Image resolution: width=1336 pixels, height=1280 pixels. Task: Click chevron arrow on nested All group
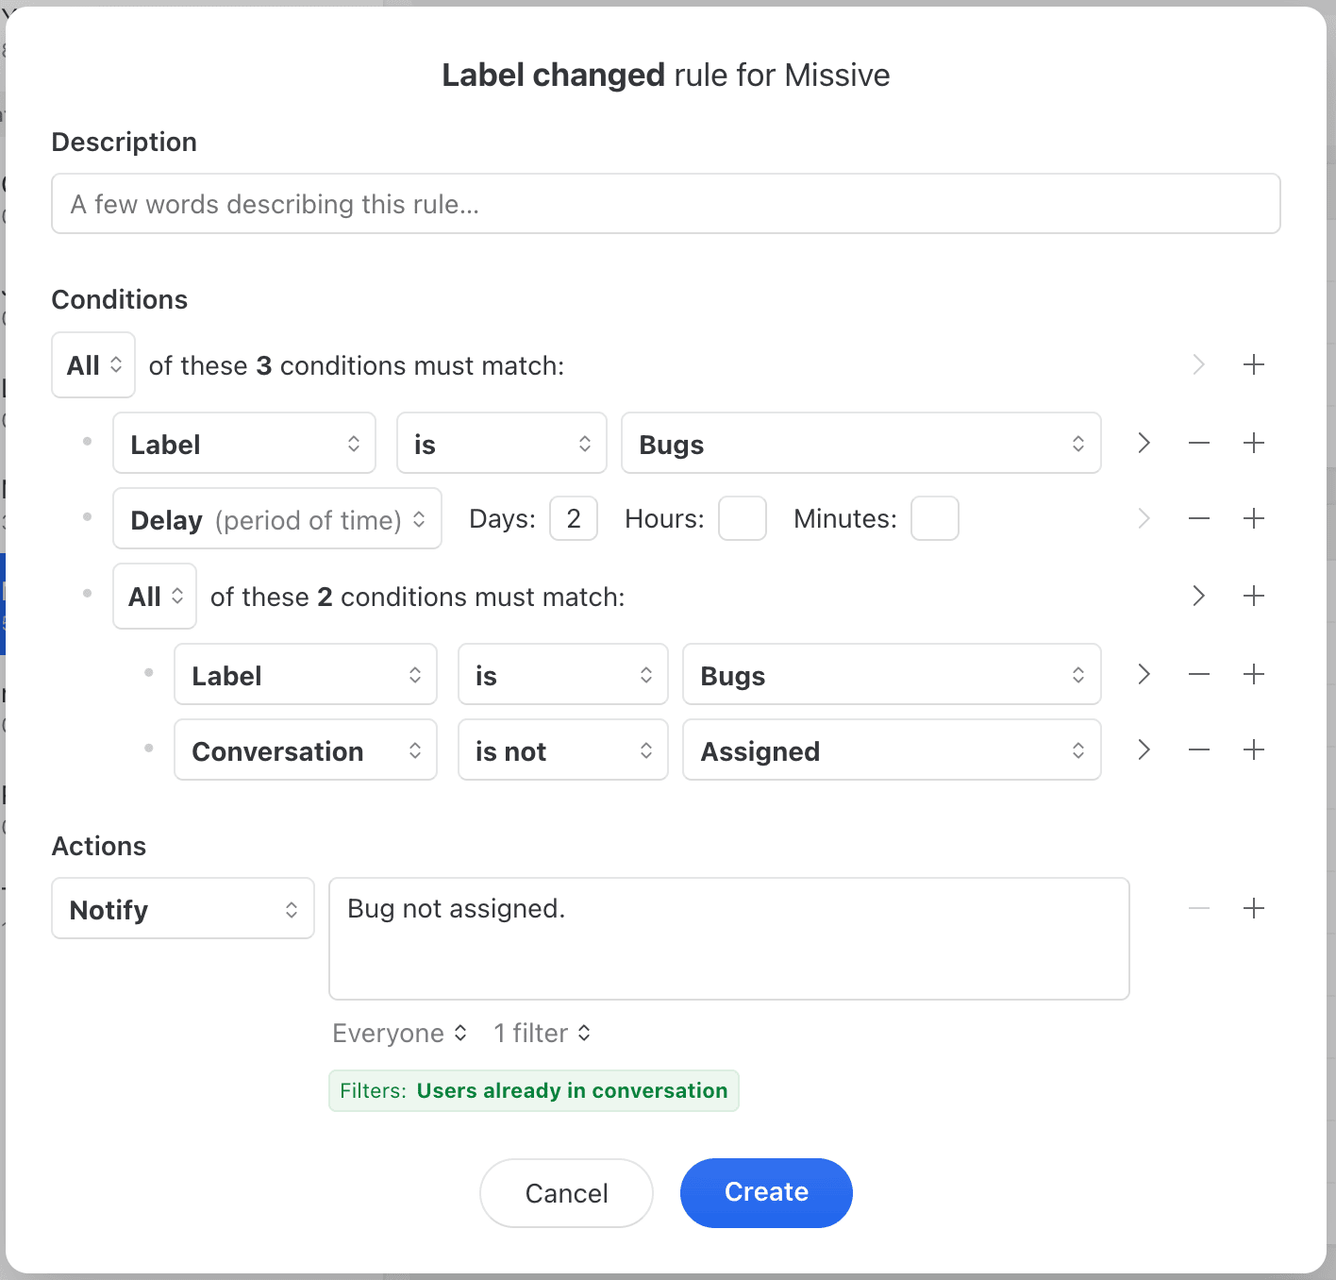(1198, 597)
